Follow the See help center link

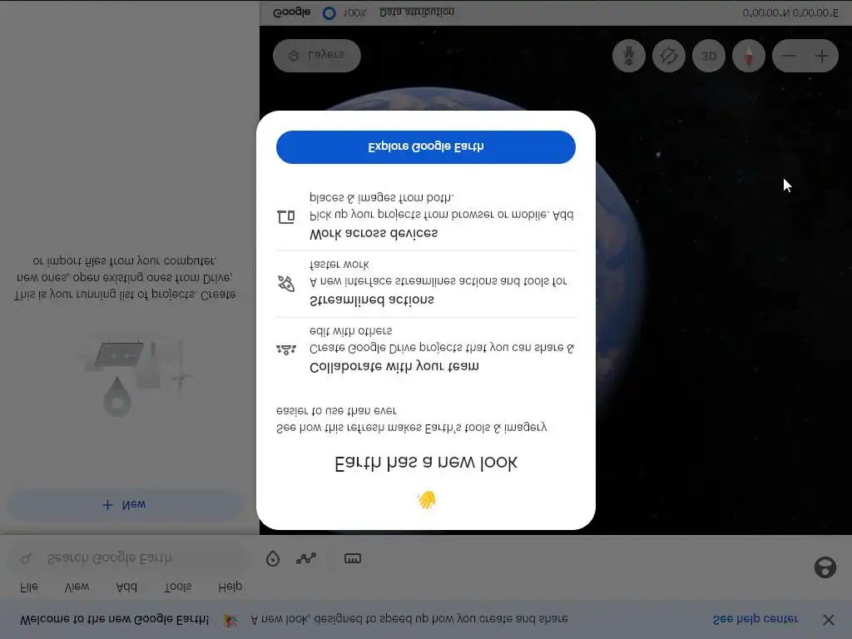[x=755, y=619]
